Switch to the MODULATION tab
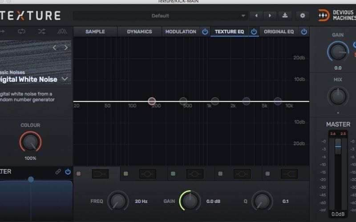Screen dimensions: 356x222 click(x=181, y=32)
